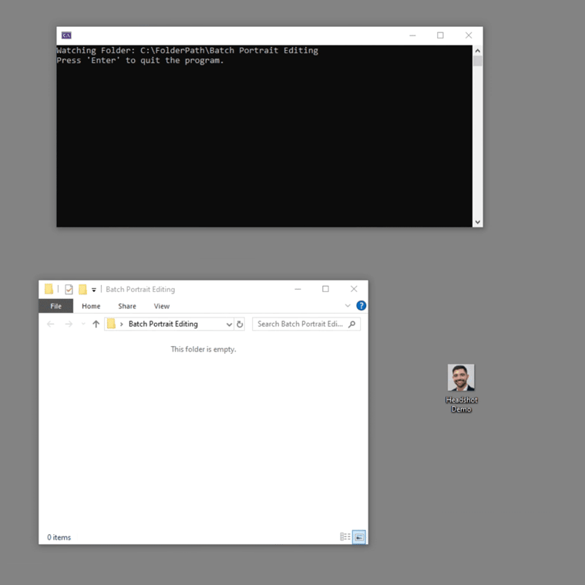Minimize the console window

point(412,35)
